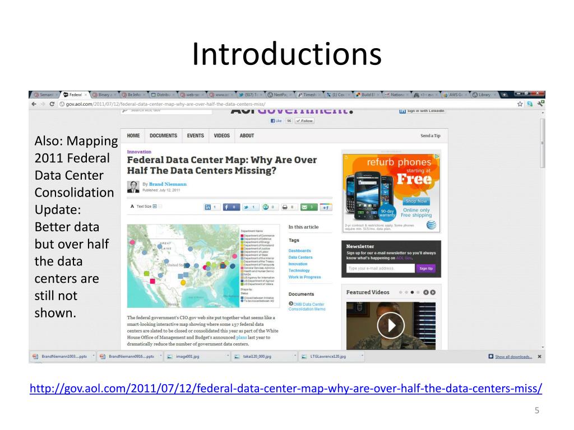Switch to the Federal browser tab
Image resolution: width=574 pixels, height=430 pixels.
75,95
